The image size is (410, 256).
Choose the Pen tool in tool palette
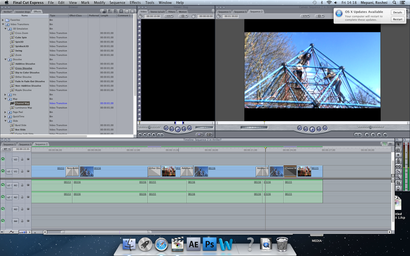point(398,188)
